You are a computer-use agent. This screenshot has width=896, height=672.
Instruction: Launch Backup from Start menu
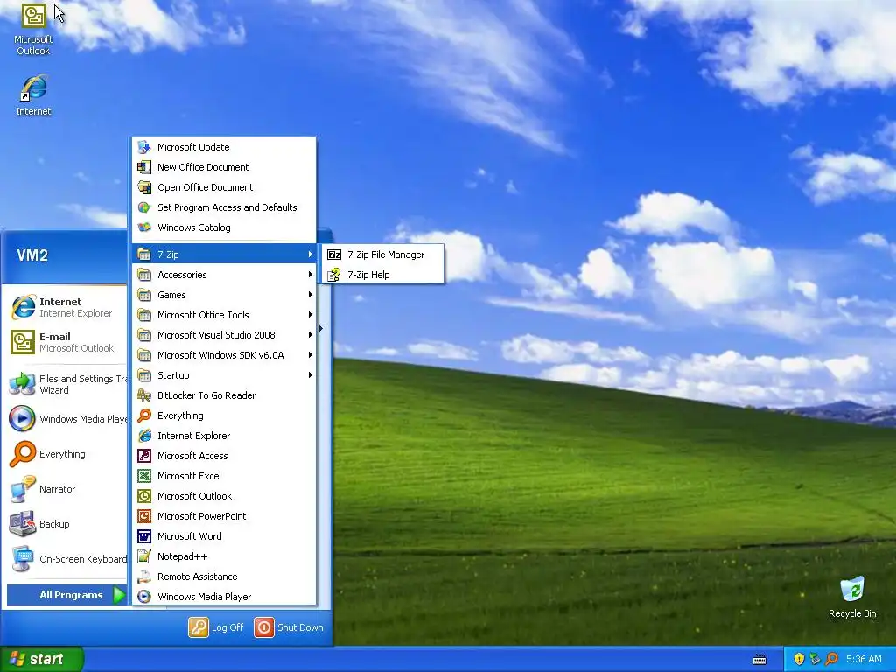tap(66, 524)
